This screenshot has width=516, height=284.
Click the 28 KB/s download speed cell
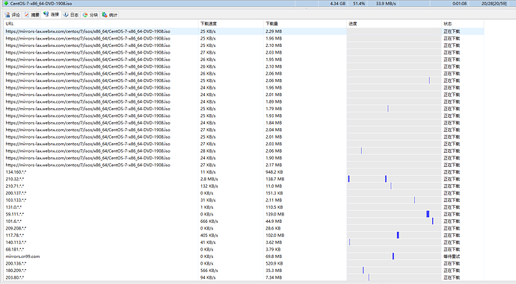(208, 151)
